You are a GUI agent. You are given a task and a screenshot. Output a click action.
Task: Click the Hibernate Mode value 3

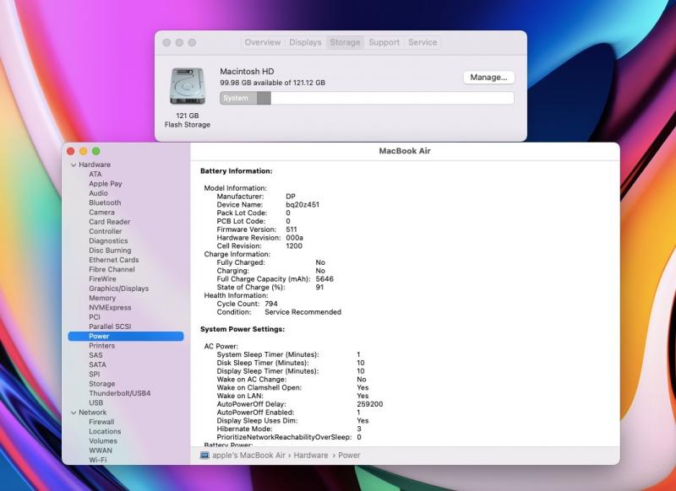tap(359, 429)
